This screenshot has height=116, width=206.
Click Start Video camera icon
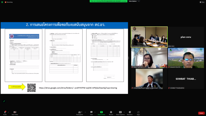point(15,112)
